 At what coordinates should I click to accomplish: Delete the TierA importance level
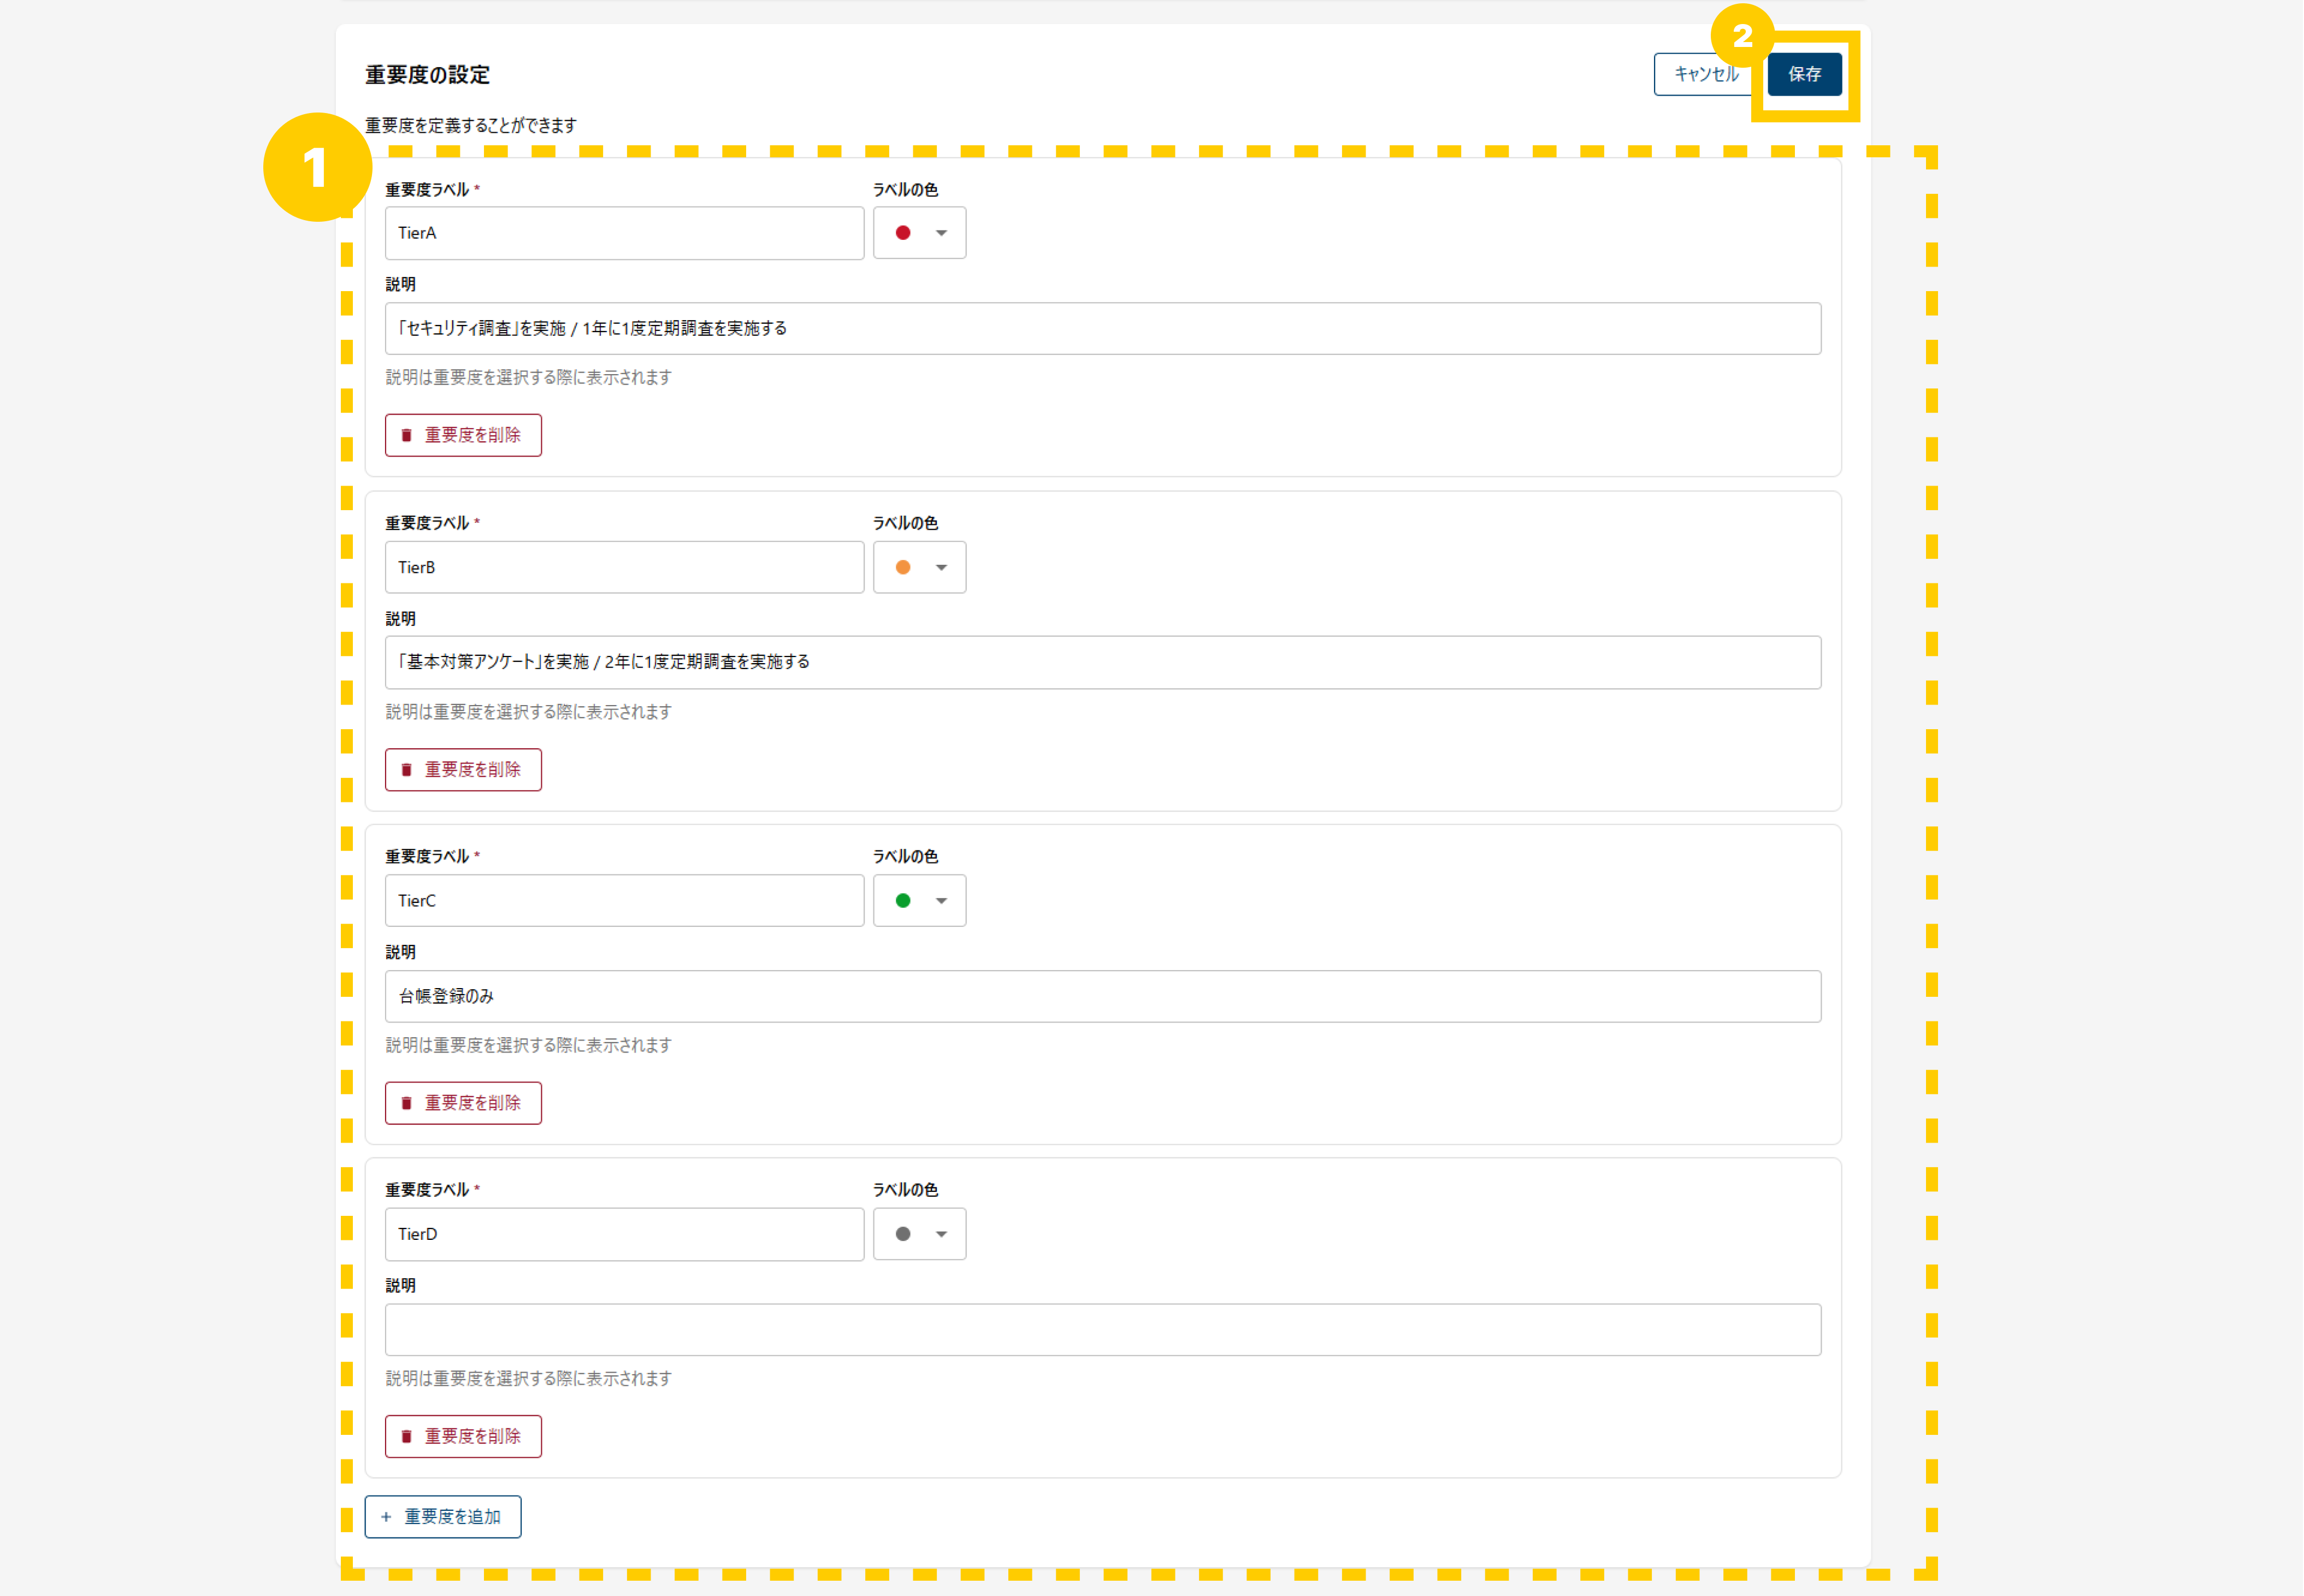click(463, 435)
